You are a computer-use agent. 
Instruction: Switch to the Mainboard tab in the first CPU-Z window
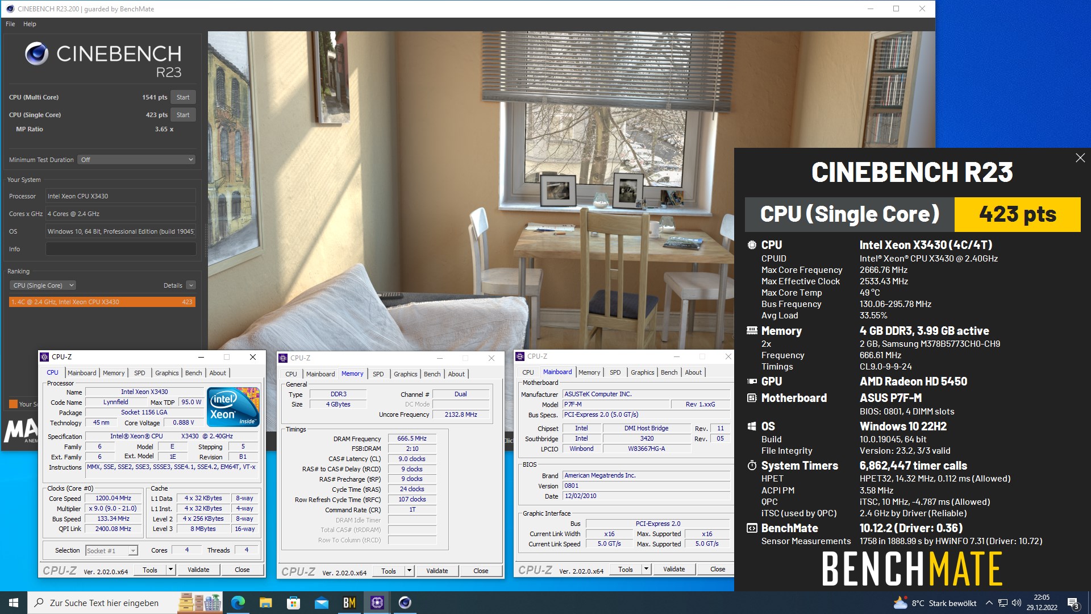click(82, 373)
